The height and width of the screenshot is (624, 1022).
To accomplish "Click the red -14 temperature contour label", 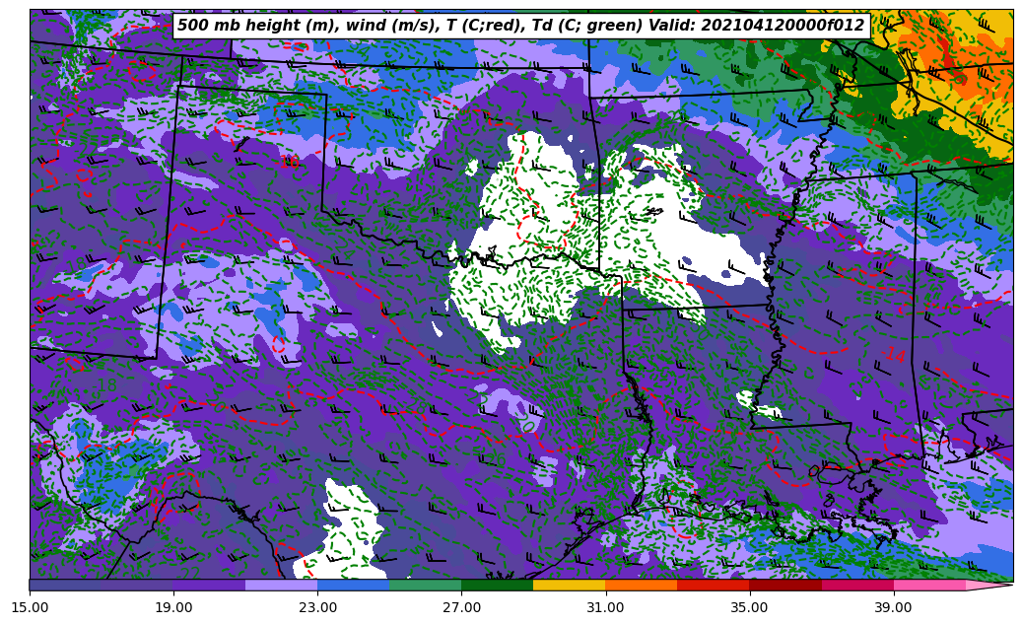I will click(x=895, y=354).
